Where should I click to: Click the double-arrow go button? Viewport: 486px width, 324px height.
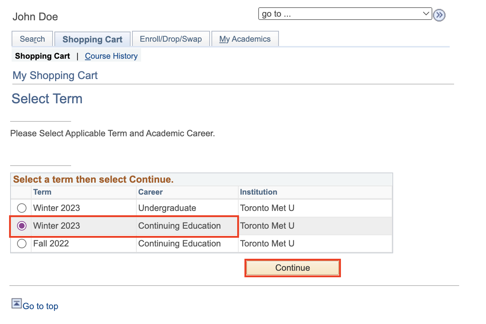pos(439,15)
